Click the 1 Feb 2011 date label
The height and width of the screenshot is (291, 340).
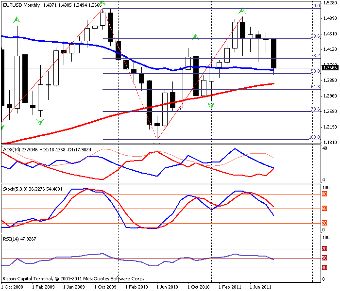tap(230, 287)
